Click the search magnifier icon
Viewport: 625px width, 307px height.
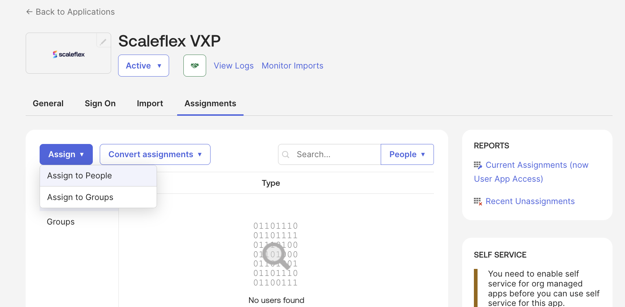(x=286, y=155)
